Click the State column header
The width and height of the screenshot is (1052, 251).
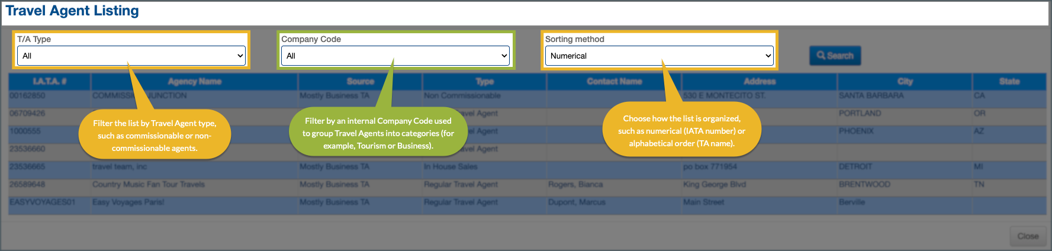[1009, 82]
